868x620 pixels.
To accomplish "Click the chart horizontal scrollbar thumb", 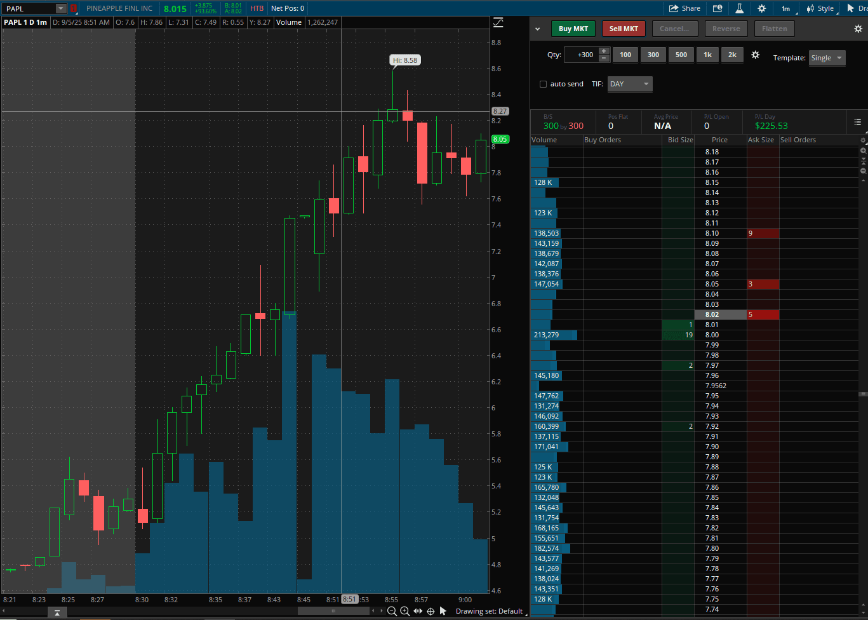I will pyautogui.click(x=334, y=611).
